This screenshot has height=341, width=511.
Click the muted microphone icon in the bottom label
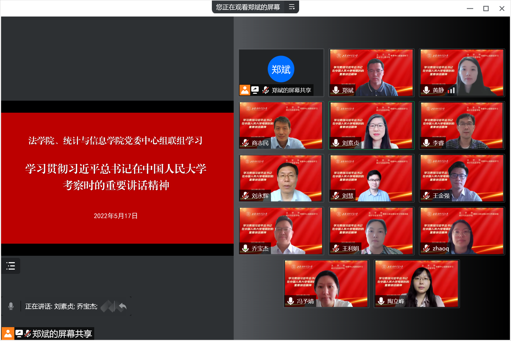click(28, 334)
